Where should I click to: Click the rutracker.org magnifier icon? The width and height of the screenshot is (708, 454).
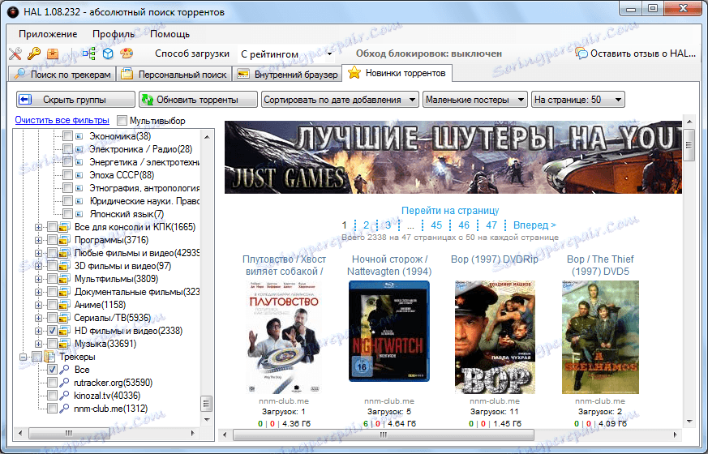click(x=65, y=383)
